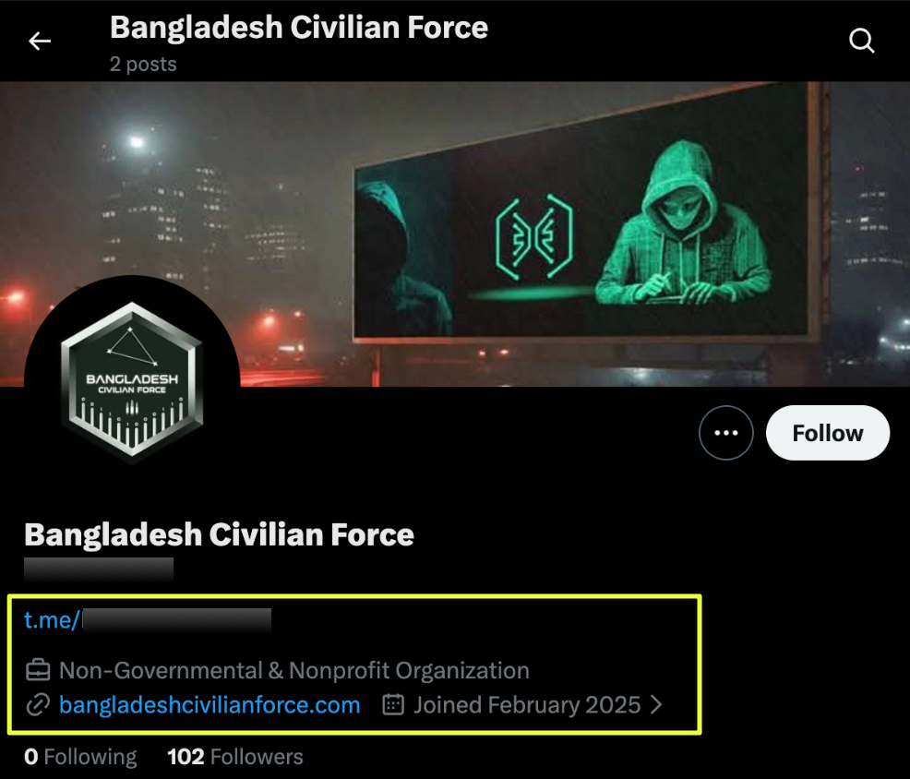Click the 2 posts counter
Image resolution: width=910 pixels, height=779 pixels.
point(143,64)
